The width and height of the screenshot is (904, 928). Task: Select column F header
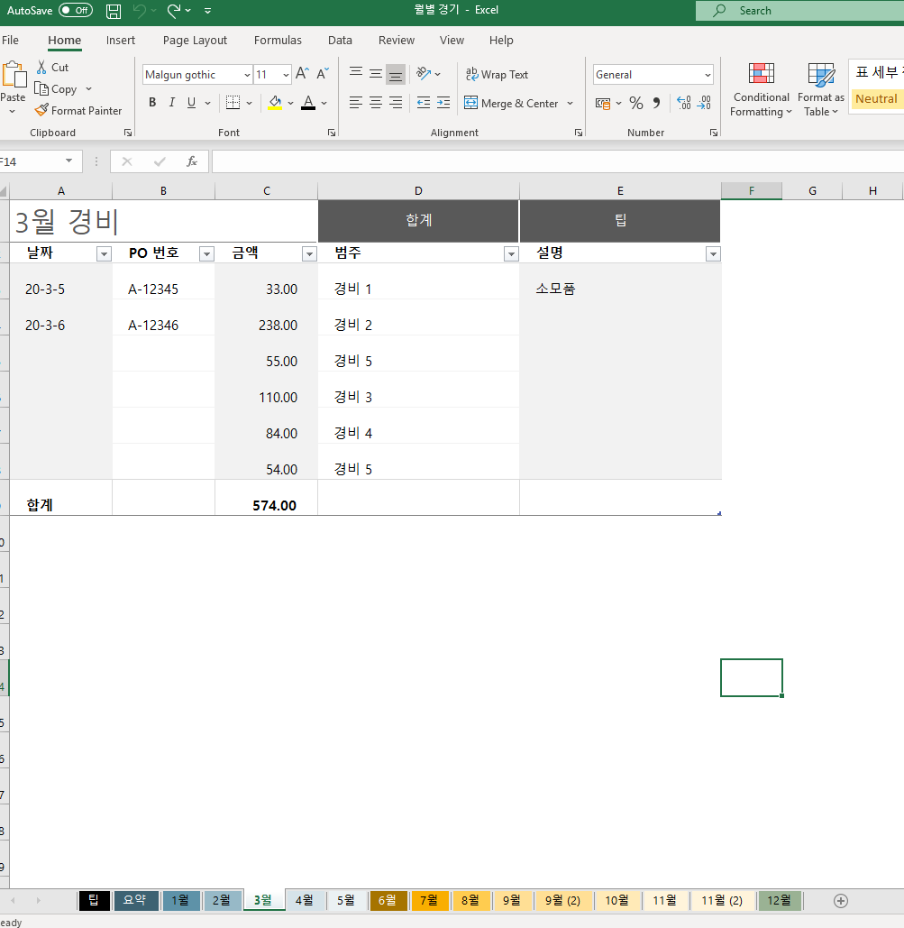(x=752, y=190)
